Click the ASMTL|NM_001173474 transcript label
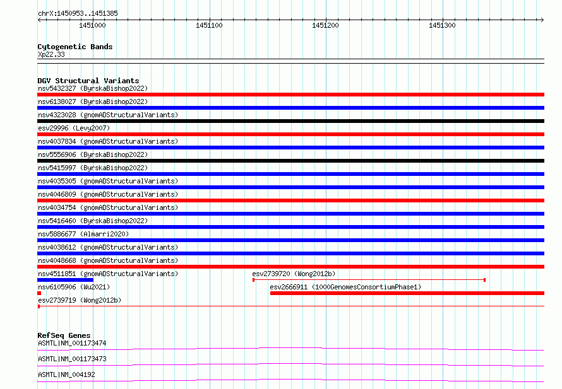Image resolution: width=562 pixels, height=389 pixels. pyautogui.click(x=72, y=343)
